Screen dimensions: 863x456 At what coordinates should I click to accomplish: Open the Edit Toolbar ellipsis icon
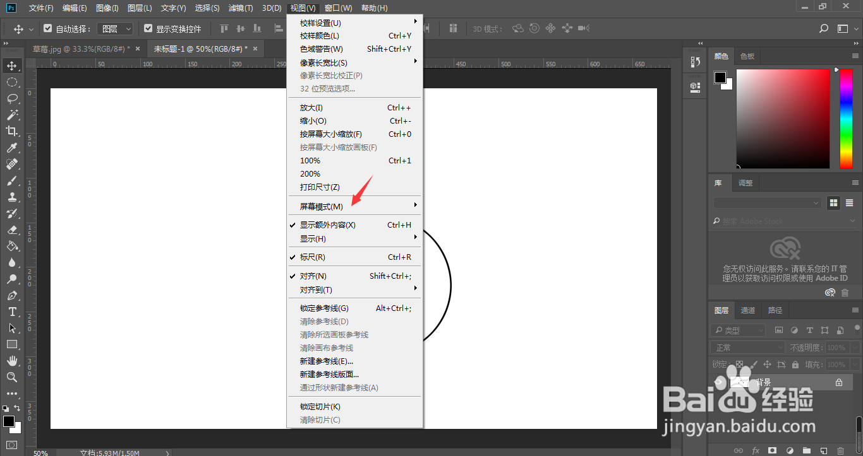12,393
